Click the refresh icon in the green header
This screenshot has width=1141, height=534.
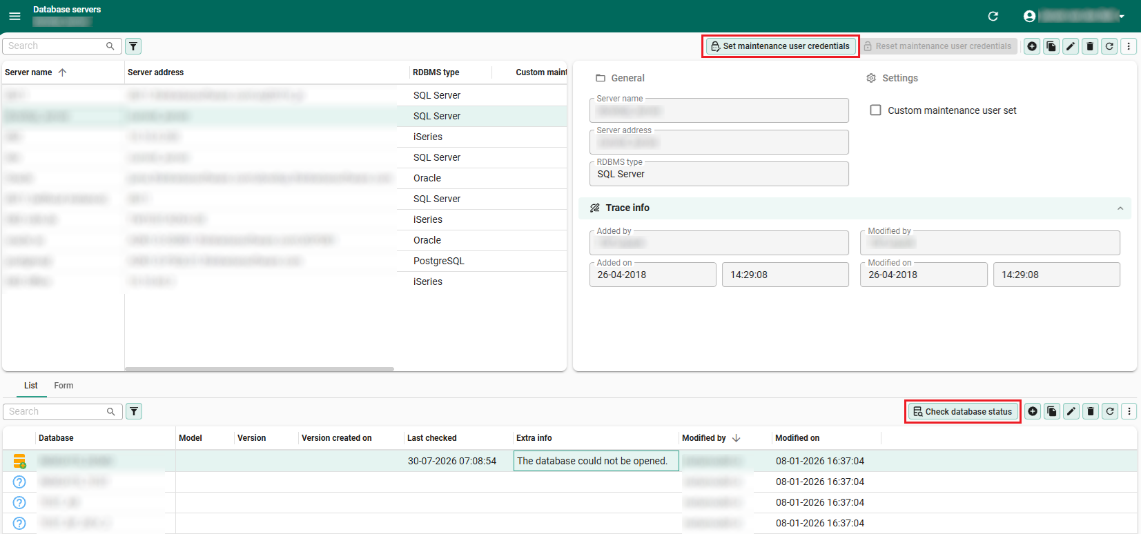[993, 16]
